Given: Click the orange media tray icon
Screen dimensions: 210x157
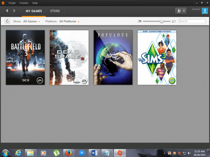Looking at the screenshot, I should pyautogui.click(x=175, y=153).
